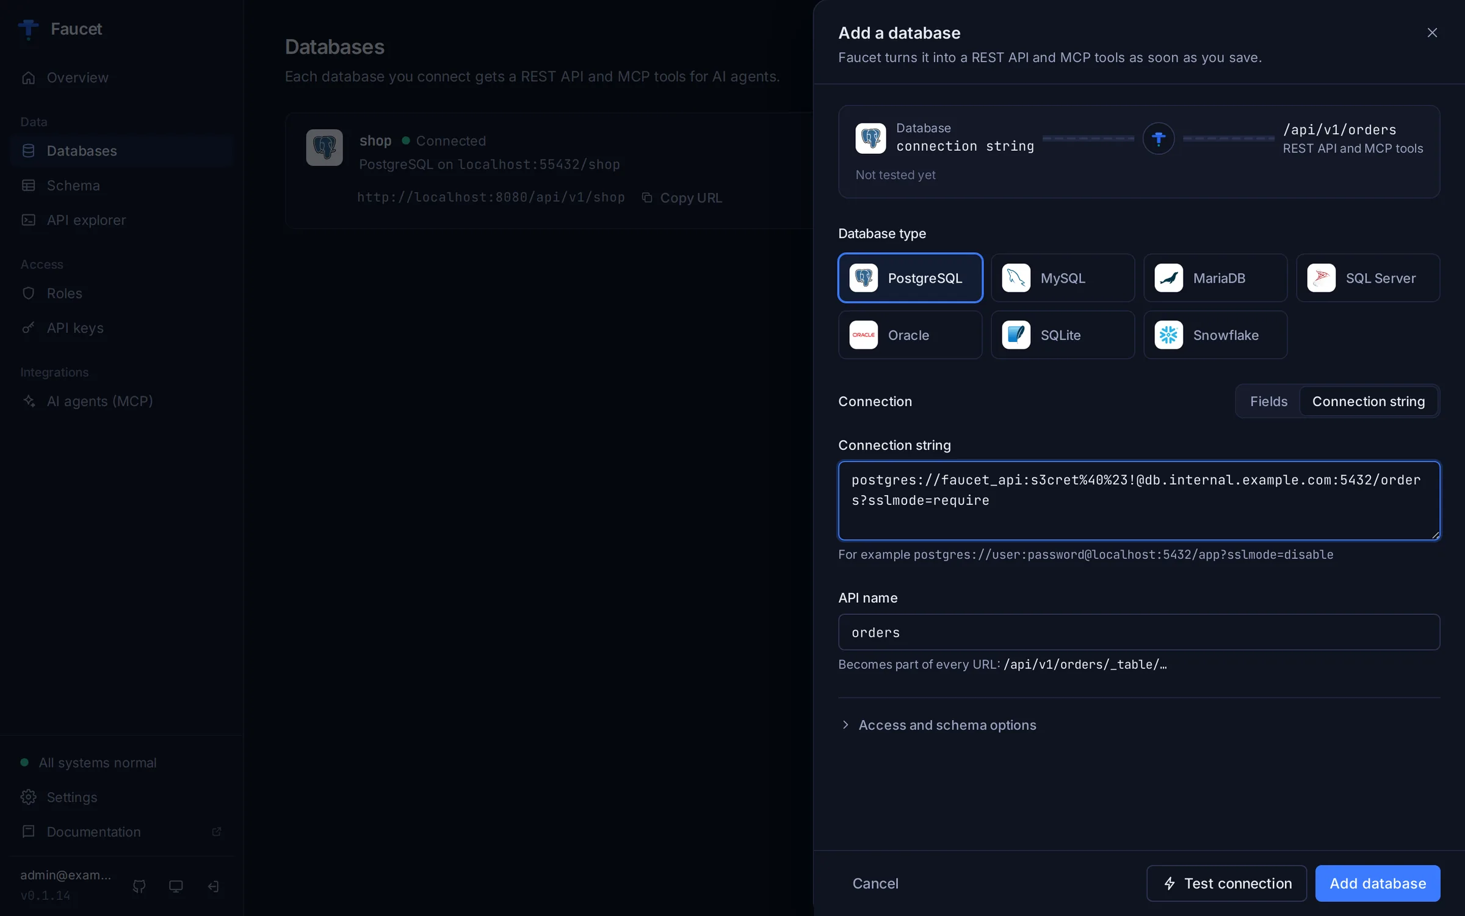Image resolution: width=1465 pixels, height=916 pixels.
Task: Click the Not tested yet status text
Action: pos(895,175)
